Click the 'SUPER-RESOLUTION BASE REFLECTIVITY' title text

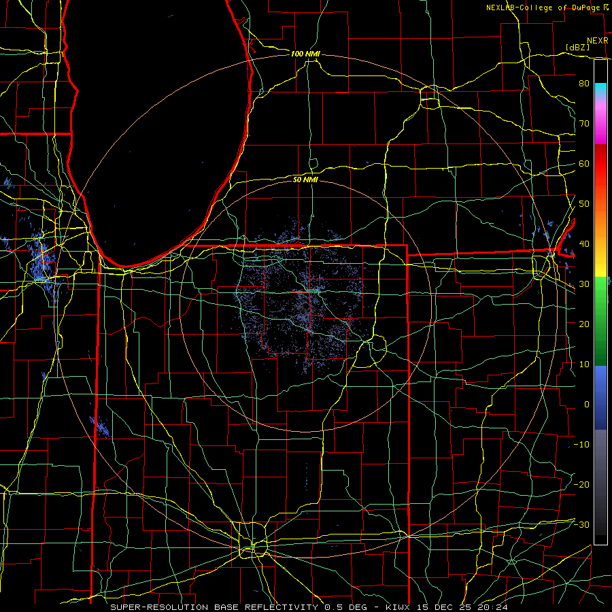(x=214, y=607)
